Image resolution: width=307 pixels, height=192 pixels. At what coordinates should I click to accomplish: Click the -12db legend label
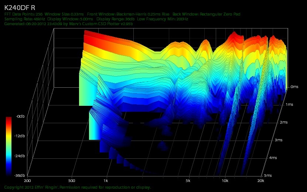click(19, 136)
